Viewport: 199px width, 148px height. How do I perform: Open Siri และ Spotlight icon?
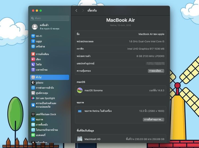tap(33, 98)
